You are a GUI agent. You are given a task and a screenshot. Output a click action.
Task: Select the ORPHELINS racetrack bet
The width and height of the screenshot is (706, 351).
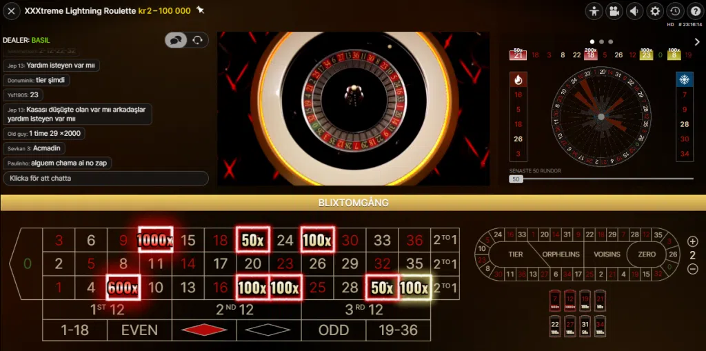561,254
